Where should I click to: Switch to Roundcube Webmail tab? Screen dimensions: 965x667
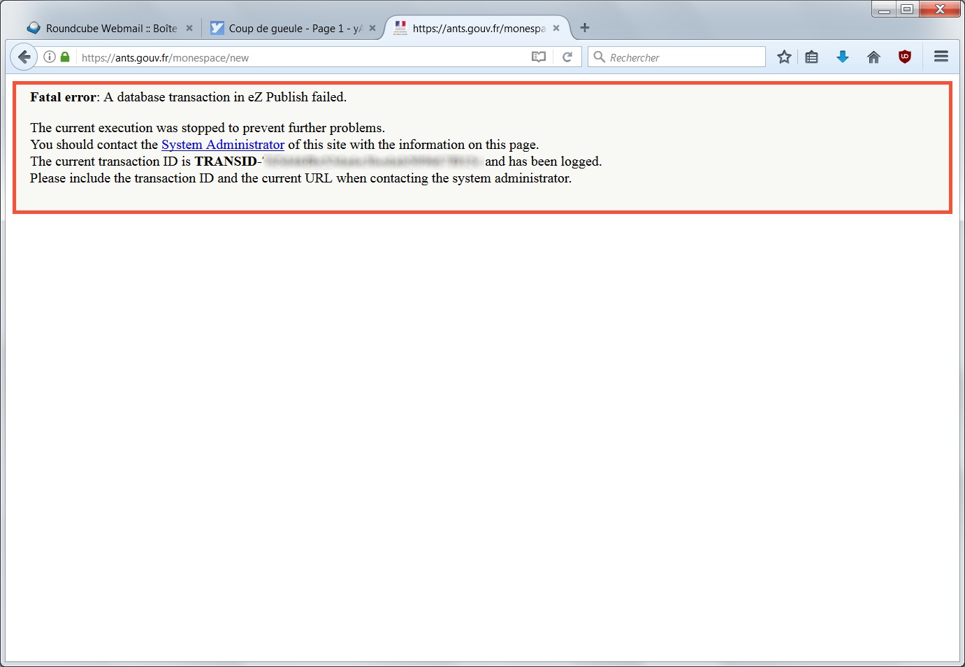105,29
